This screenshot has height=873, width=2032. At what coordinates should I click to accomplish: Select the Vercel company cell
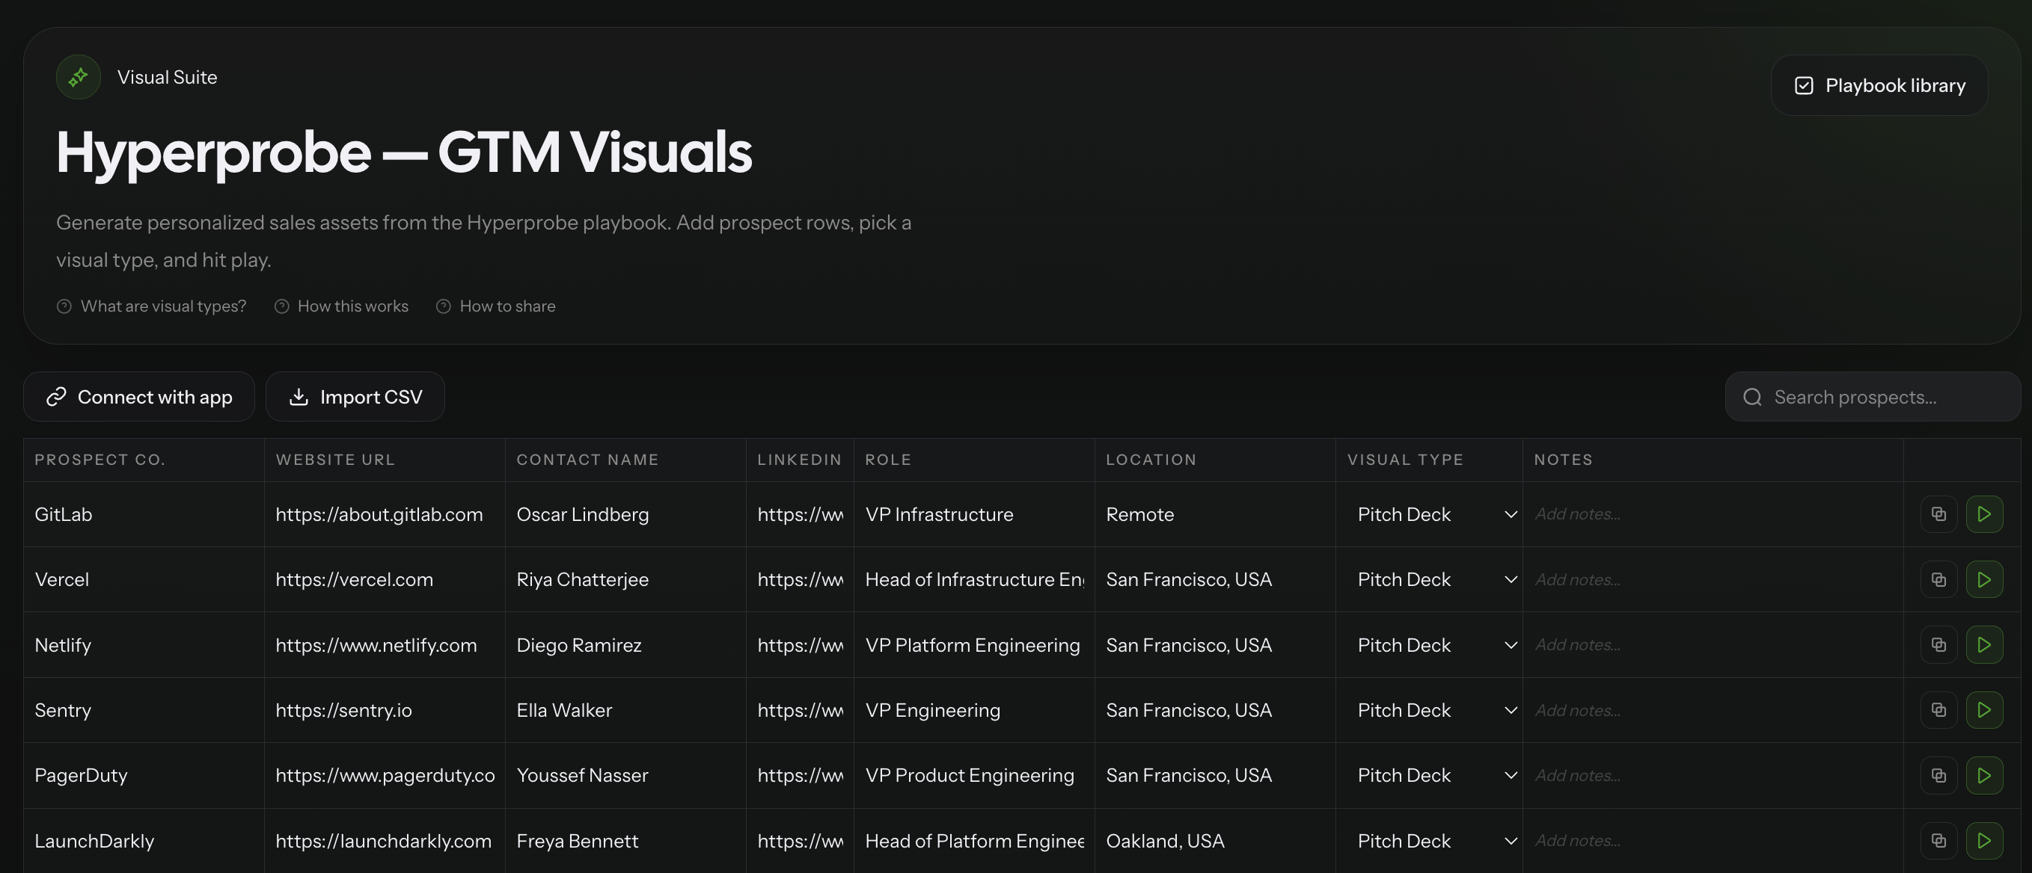point(144,580)
